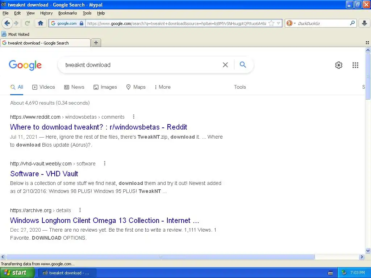This screenshot has height=278, width=371.
Task: Open the home page icon
Action: [x=41, y=23]
